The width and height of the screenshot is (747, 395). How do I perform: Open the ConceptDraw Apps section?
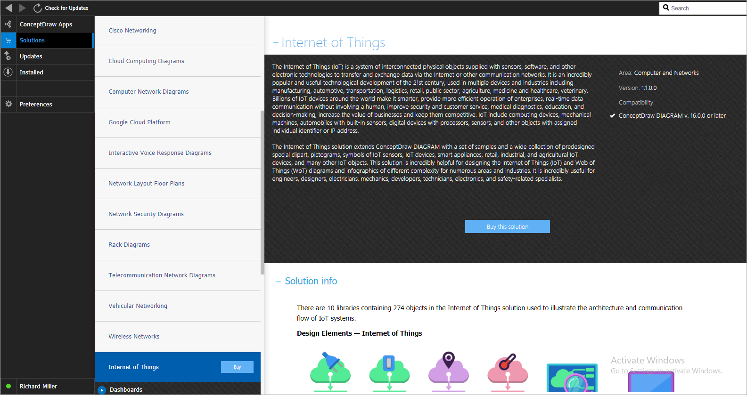(46, 24)
